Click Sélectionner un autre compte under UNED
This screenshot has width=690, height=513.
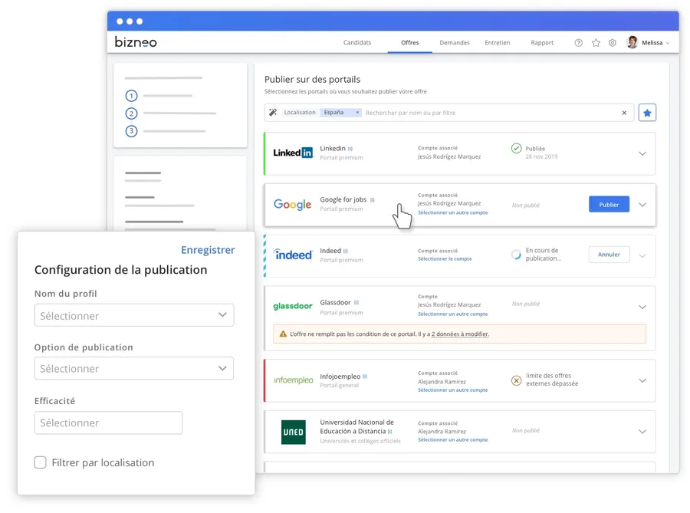point(453,440)
